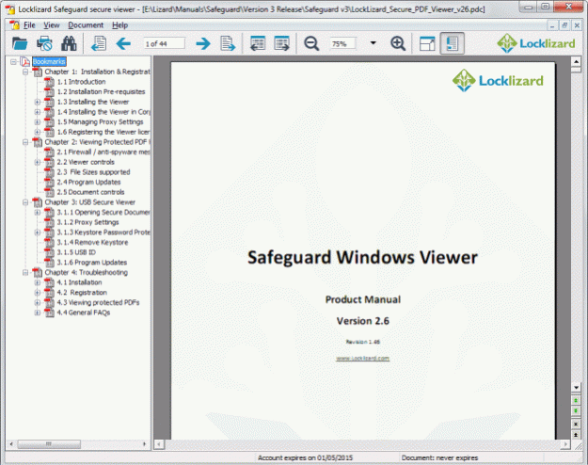Click the next view toolbar icon
Viewport: 588px width, 465px height.
tap(281, 43)
